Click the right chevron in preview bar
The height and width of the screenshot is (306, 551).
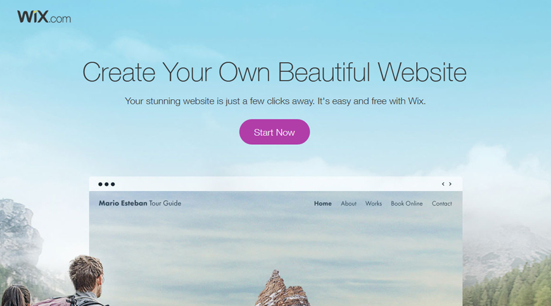pos(450,184)
